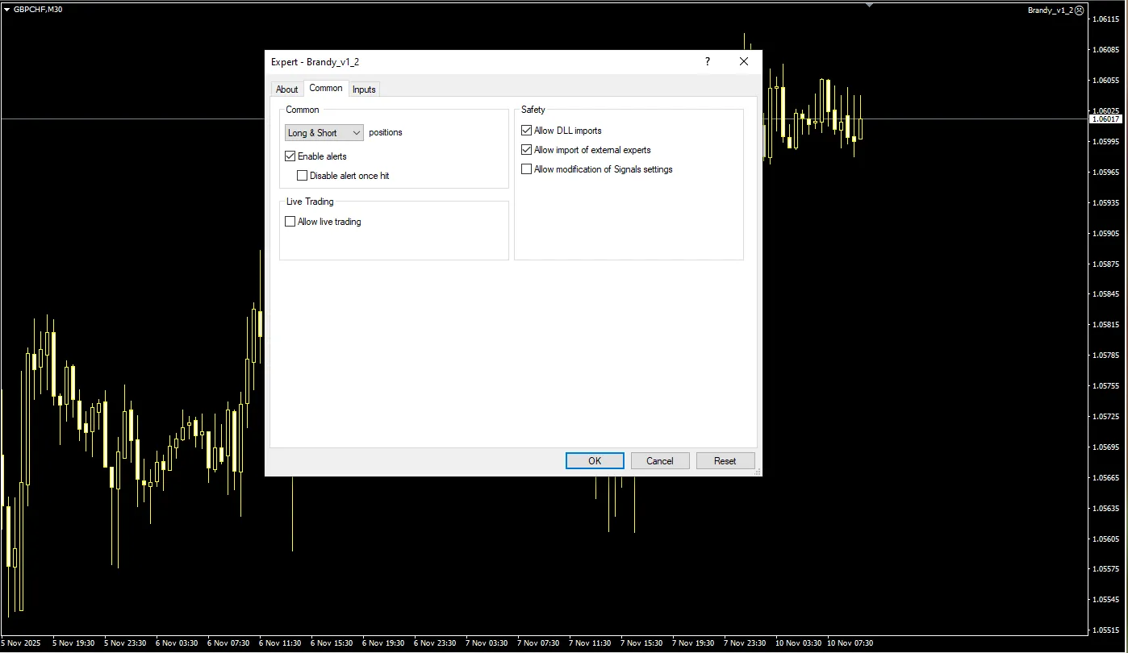Open the Long & Short positions dropdown
This screenshot has height=653, width=1128.
[324, 132]
